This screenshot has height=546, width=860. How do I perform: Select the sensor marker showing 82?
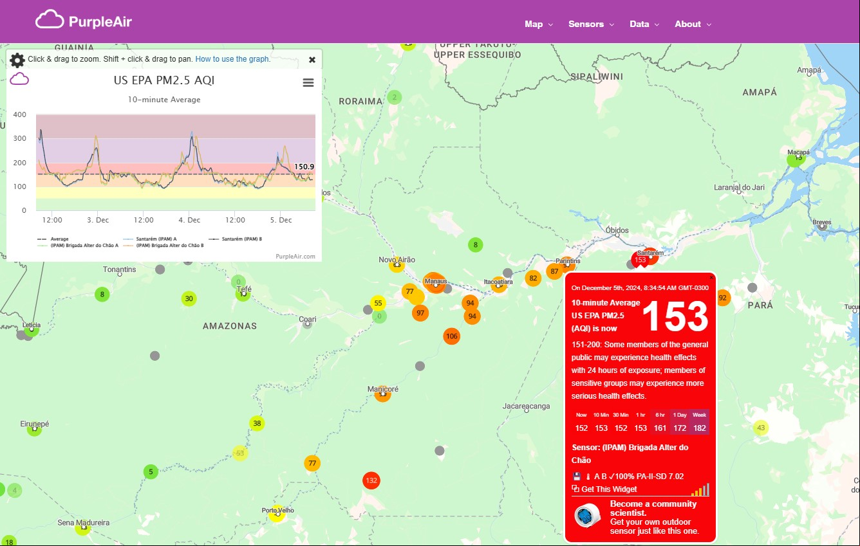click(x=532, y=278)
